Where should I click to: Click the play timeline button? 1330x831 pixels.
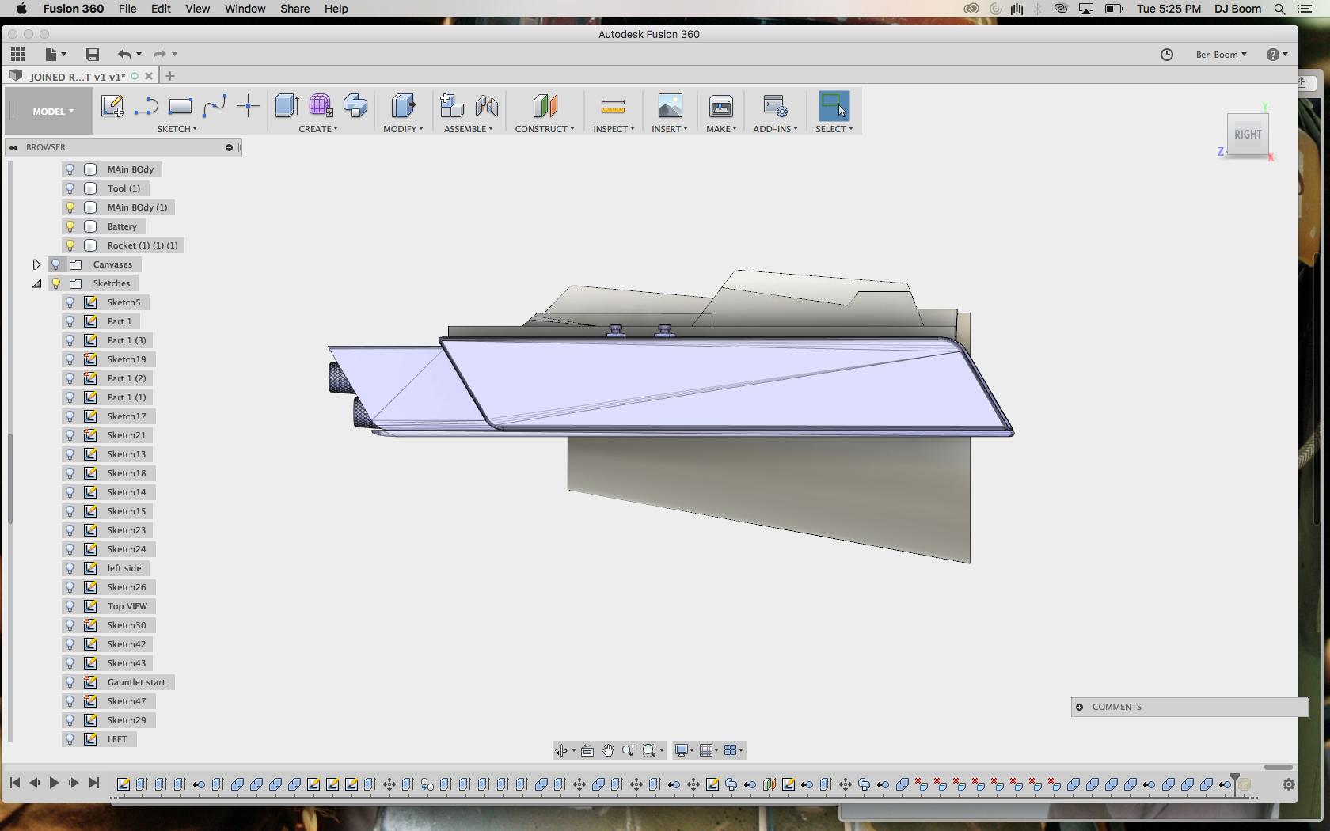54,783
